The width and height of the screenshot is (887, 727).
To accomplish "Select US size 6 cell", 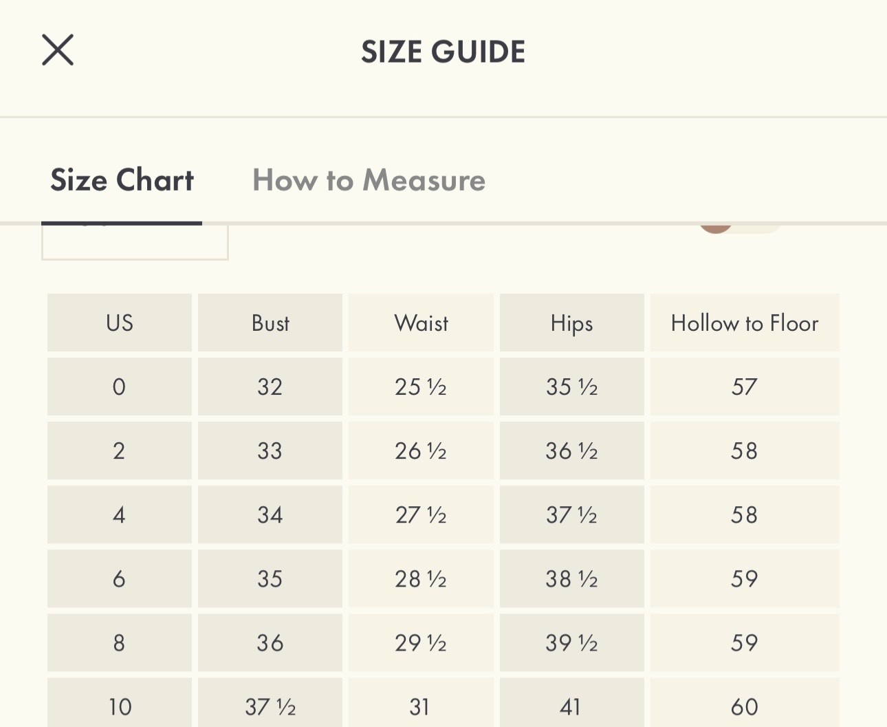I will (x=120, y=578).
